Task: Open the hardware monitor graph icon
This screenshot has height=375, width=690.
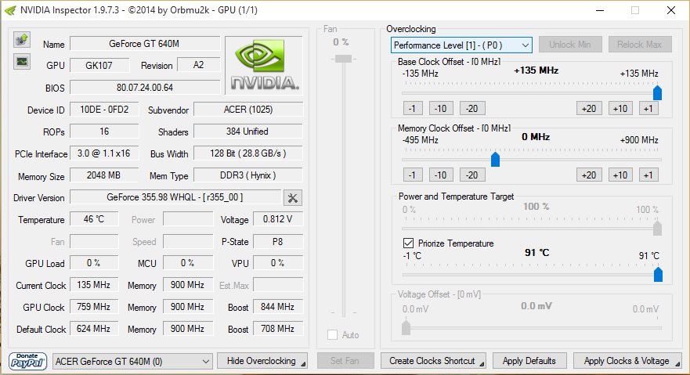Action: [x=22, y=62]
